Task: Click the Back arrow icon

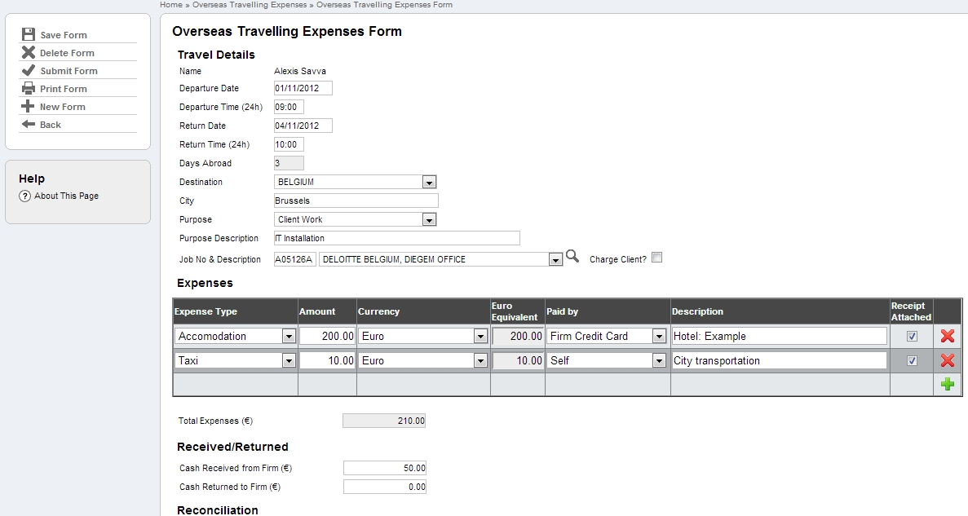Action: 29,124
